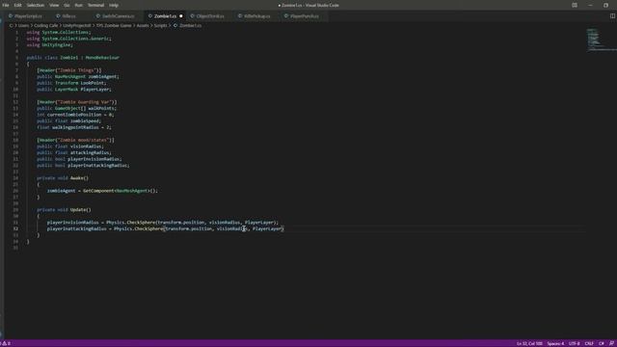Open the File menu
This screenshot has width=617, height=347.
pos(6,5)
